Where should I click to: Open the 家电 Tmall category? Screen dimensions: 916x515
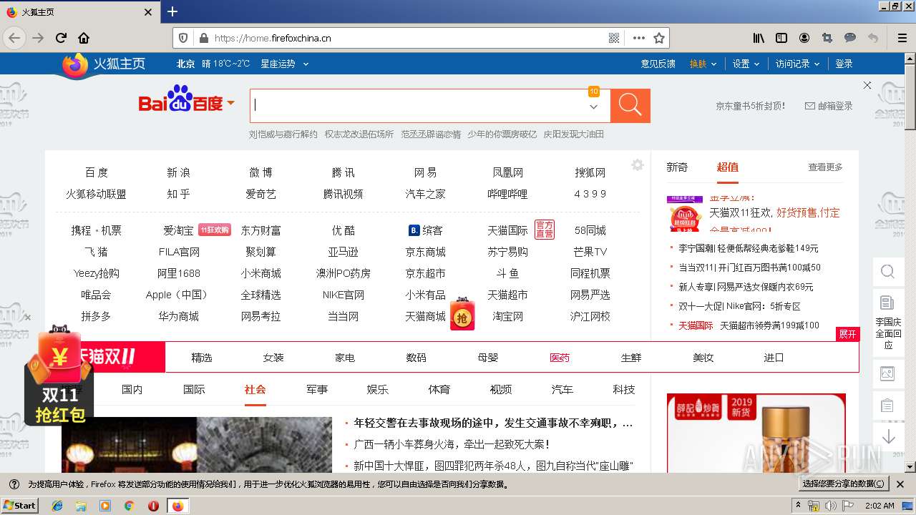coord(345,358)
